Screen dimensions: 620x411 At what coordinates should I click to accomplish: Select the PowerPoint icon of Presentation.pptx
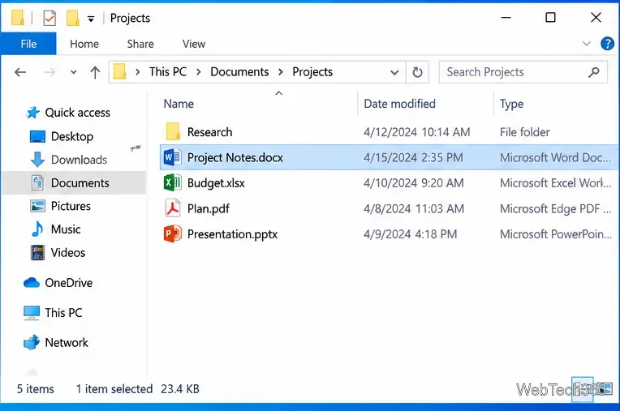(172, 233)
